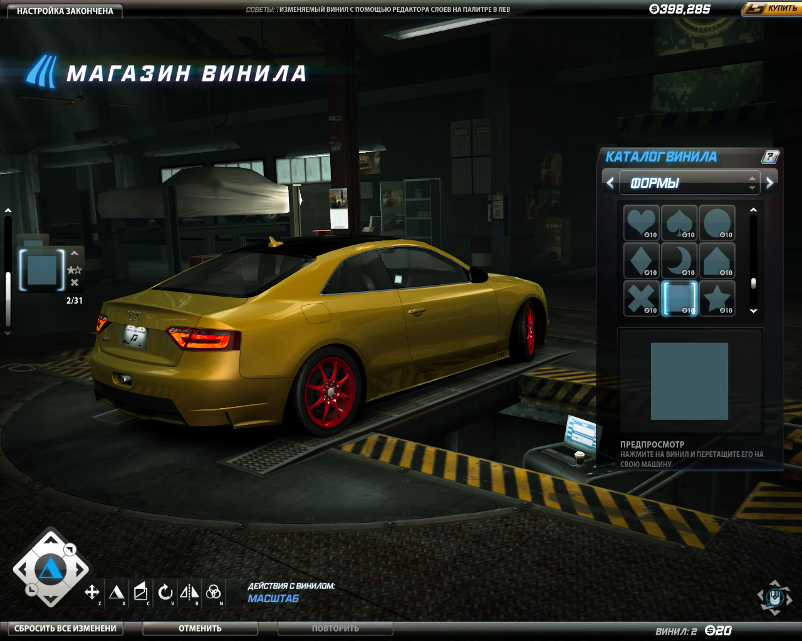The width and height of the screenshot is (802, 641).
Task: Select the star shape vinyl
Action: point(717,298)
